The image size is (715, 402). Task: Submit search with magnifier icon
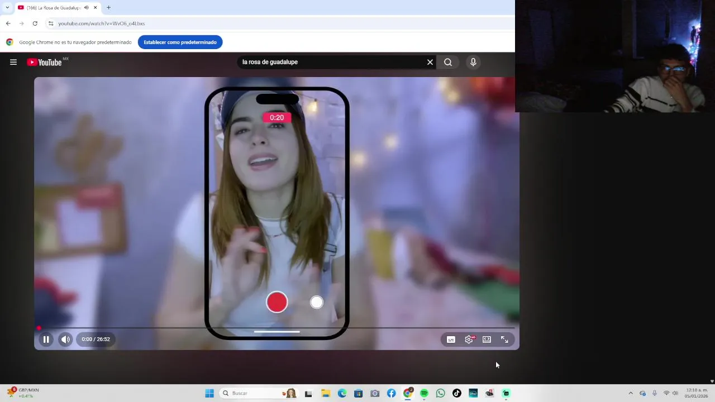448,62
